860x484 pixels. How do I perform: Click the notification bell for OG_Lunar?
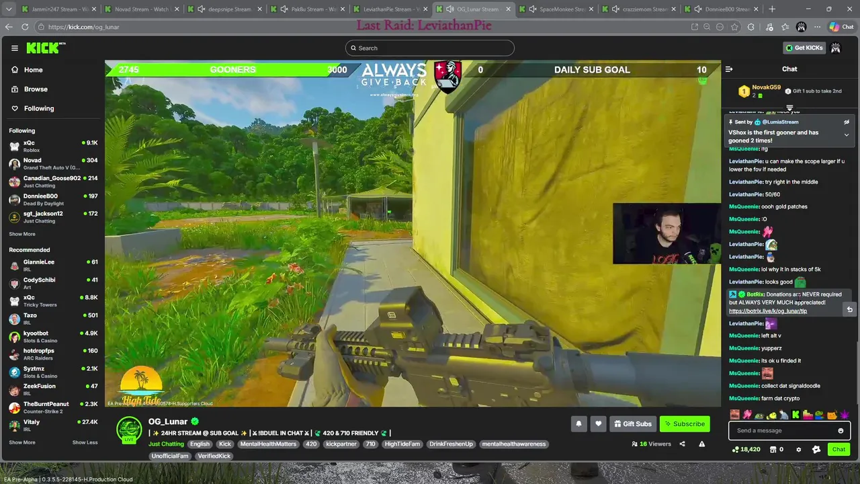(578, 424)
